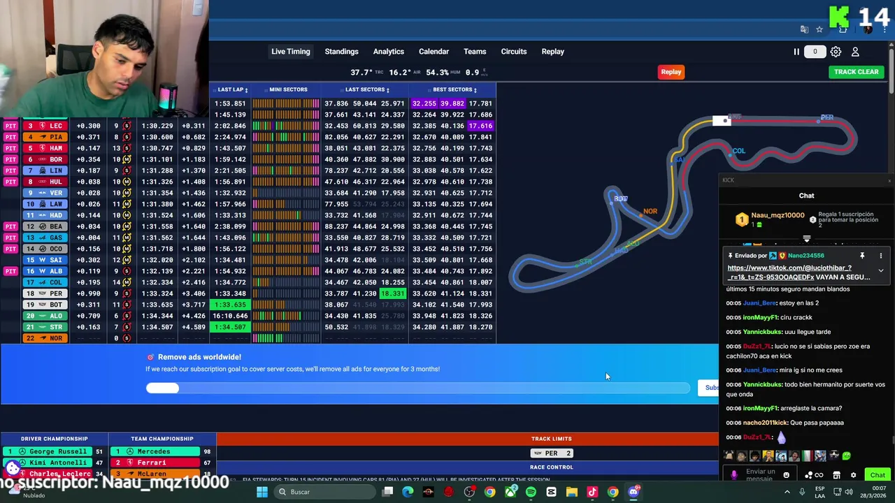Image resolution: width=895 pixels, height=503 pixels.
Task: Open Microsoft Edge from the taskbar
Action: [x=408, y=492]
